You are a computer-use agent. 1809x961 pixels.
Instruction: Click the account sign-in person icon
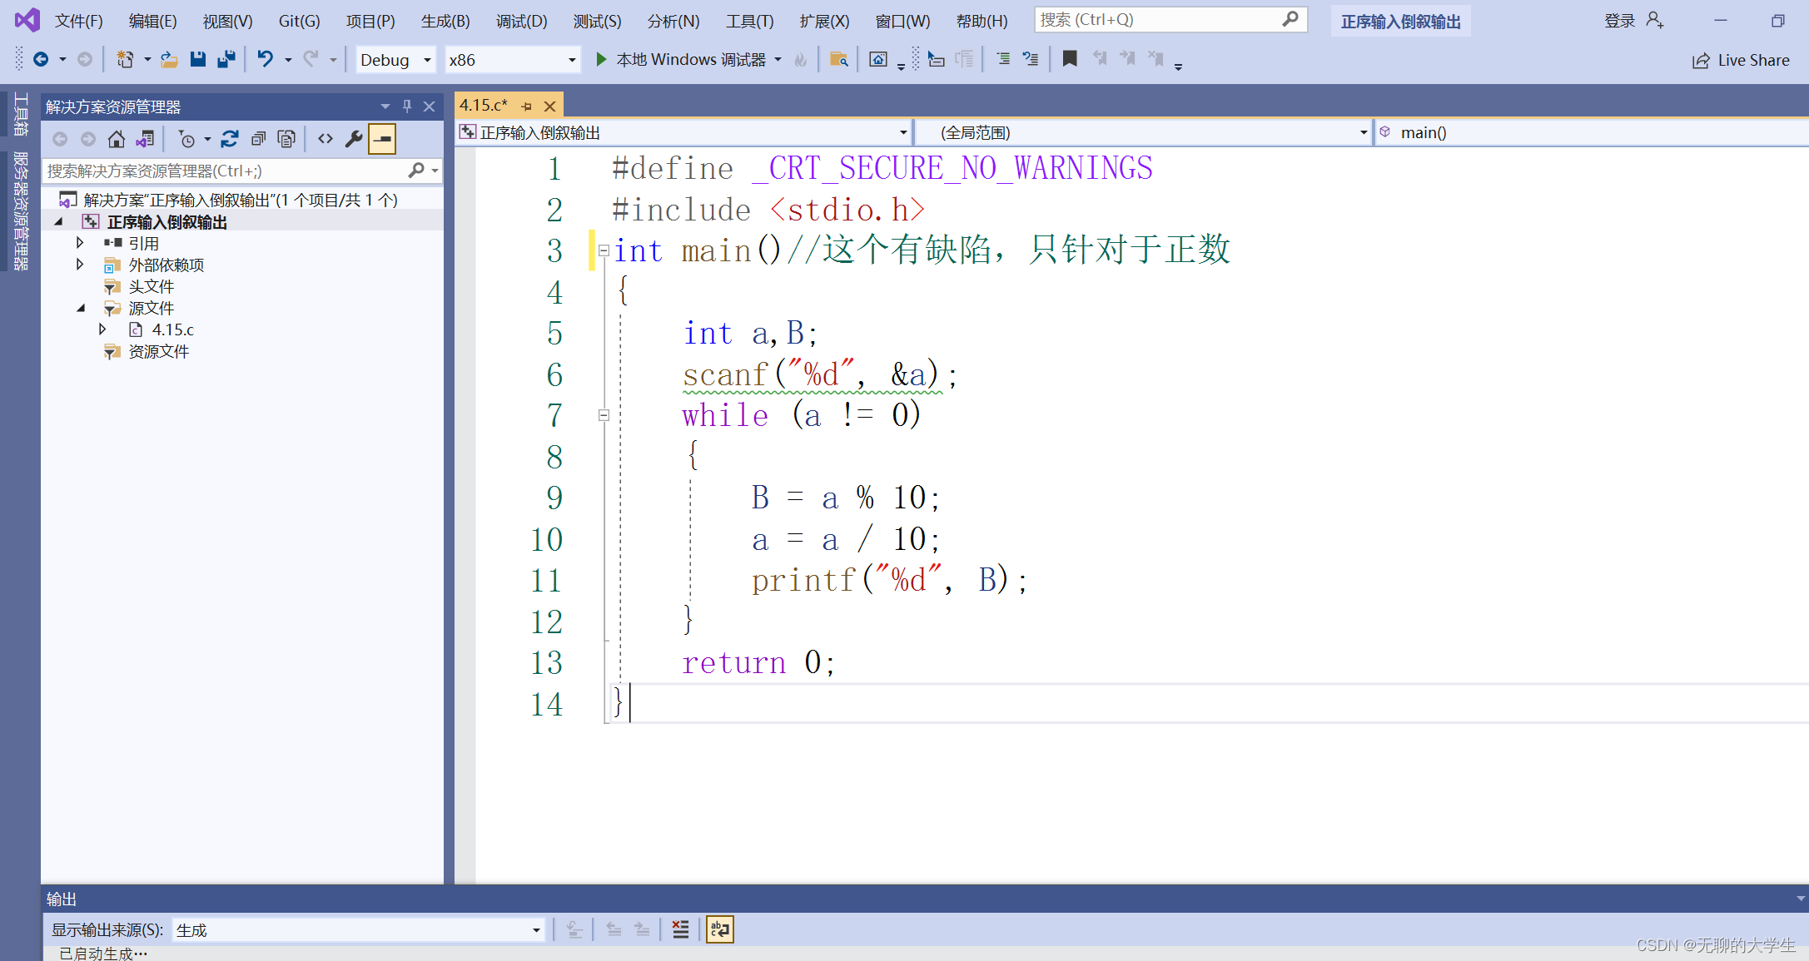1655,20
